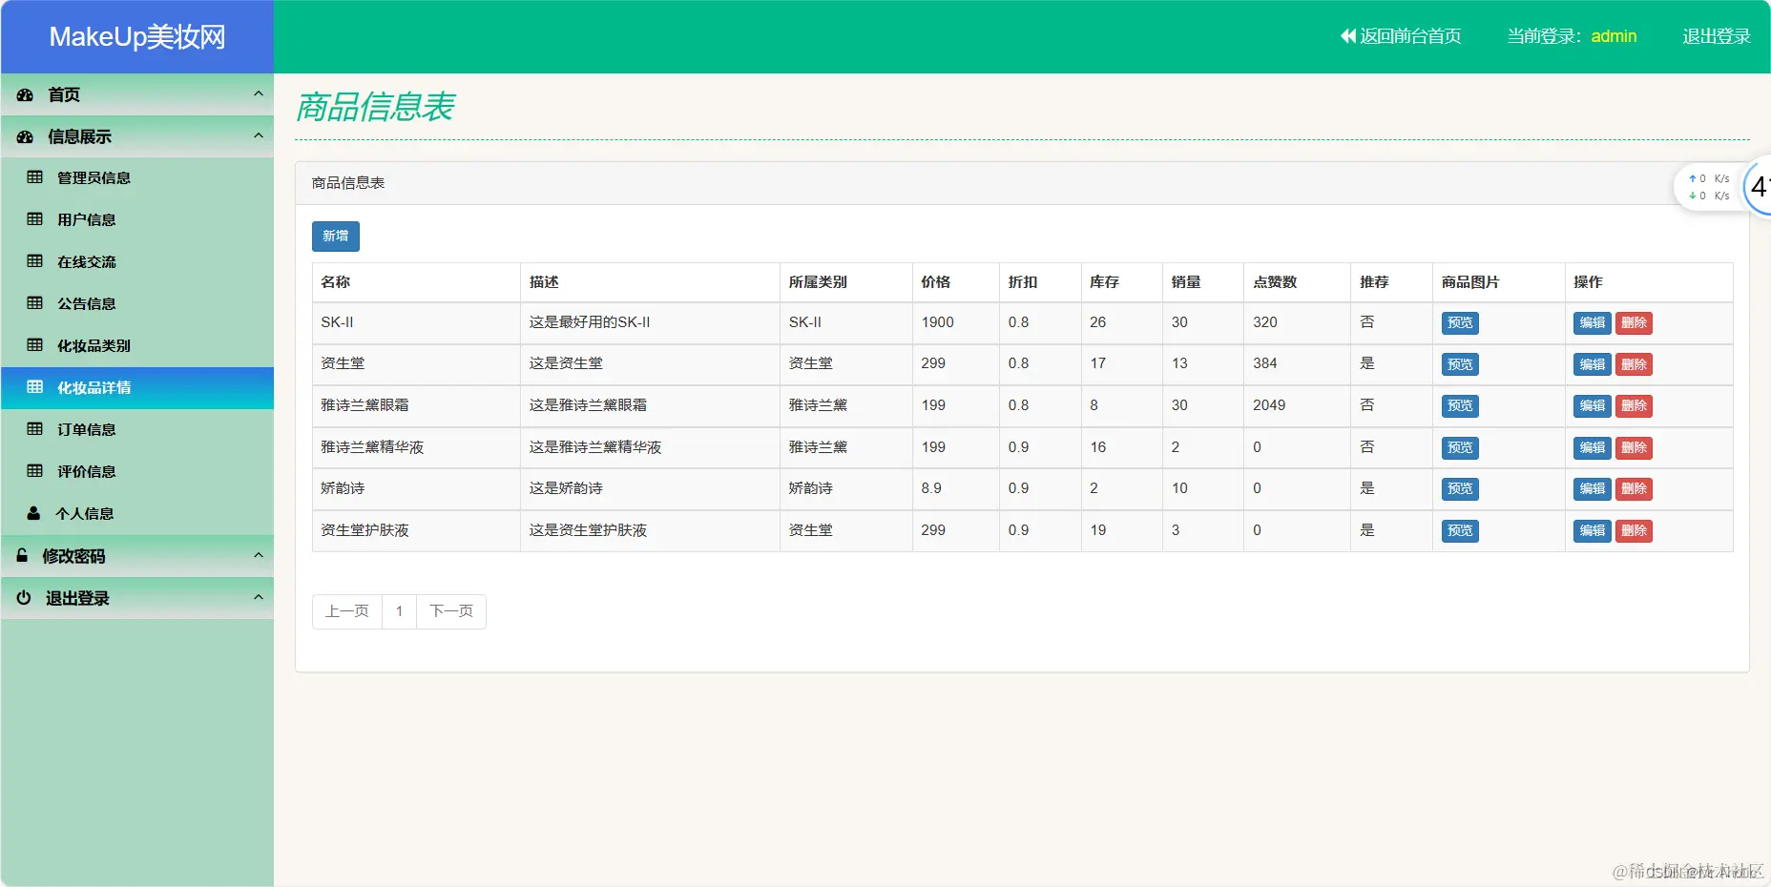Viewport: 1771px width, 887px height.
Task: Click the dashboard icon beside 首页
Action: [26, 94]
